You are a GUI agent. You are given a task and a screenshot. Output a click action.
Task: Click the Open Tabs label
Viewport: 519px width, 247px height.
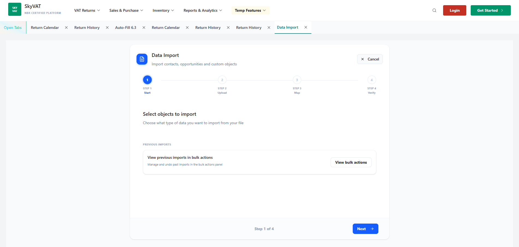pos(13,28)
